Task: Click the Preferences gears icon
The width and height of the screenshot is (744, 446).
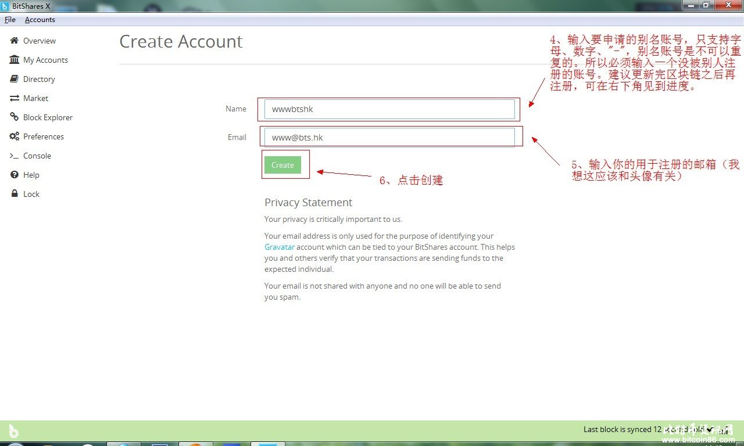Action: pos(15,136)
